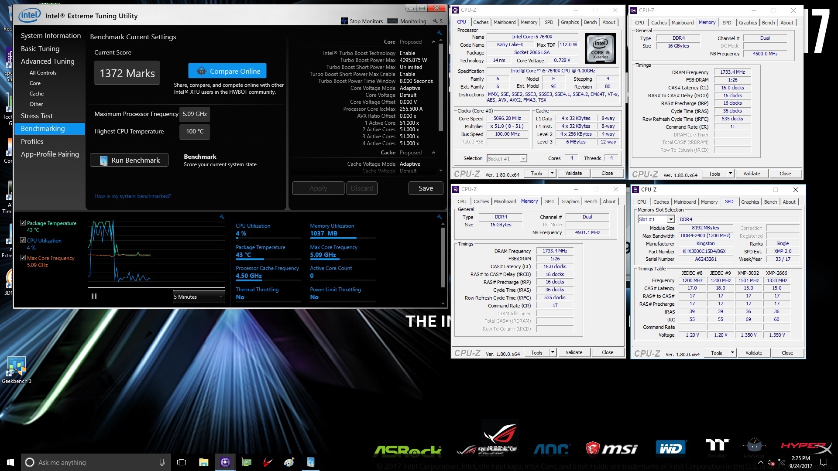Open the Slot #1 dropdown in SPD window

click(656, 219)
